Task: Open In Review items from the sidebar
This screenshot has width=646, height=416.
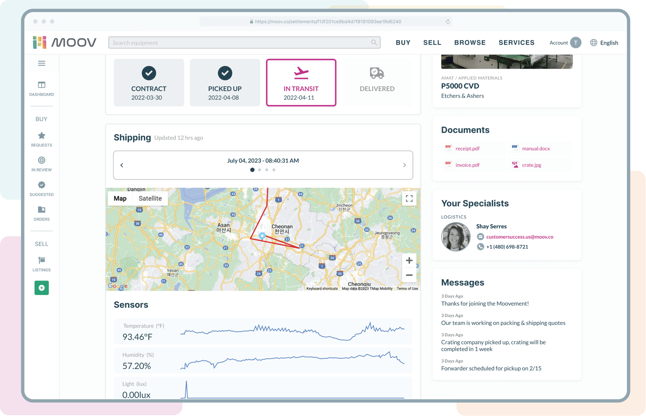Action: tap(42, 160)
